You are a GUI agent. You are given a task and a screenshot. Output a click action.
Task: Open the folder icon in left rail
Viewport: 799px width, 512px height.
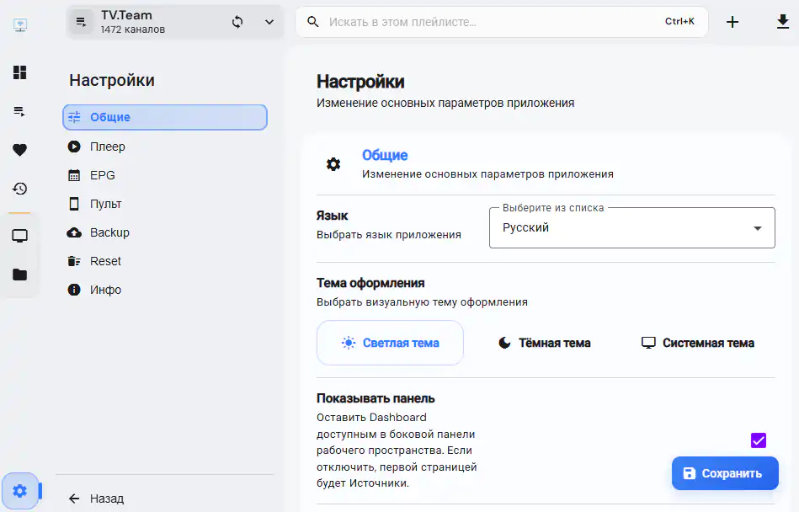20,275
